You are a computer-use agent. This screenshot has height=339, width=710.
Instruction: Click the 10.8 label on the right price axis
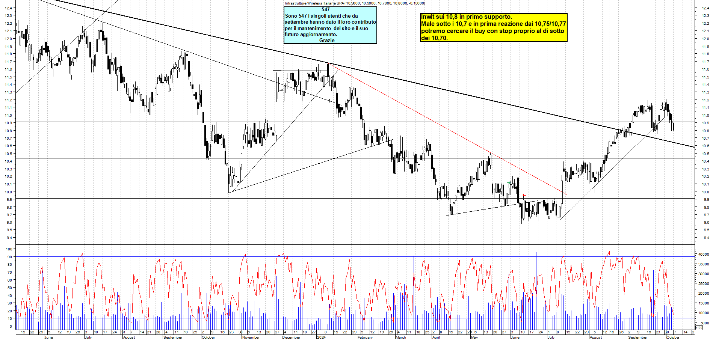pos(705,131)
